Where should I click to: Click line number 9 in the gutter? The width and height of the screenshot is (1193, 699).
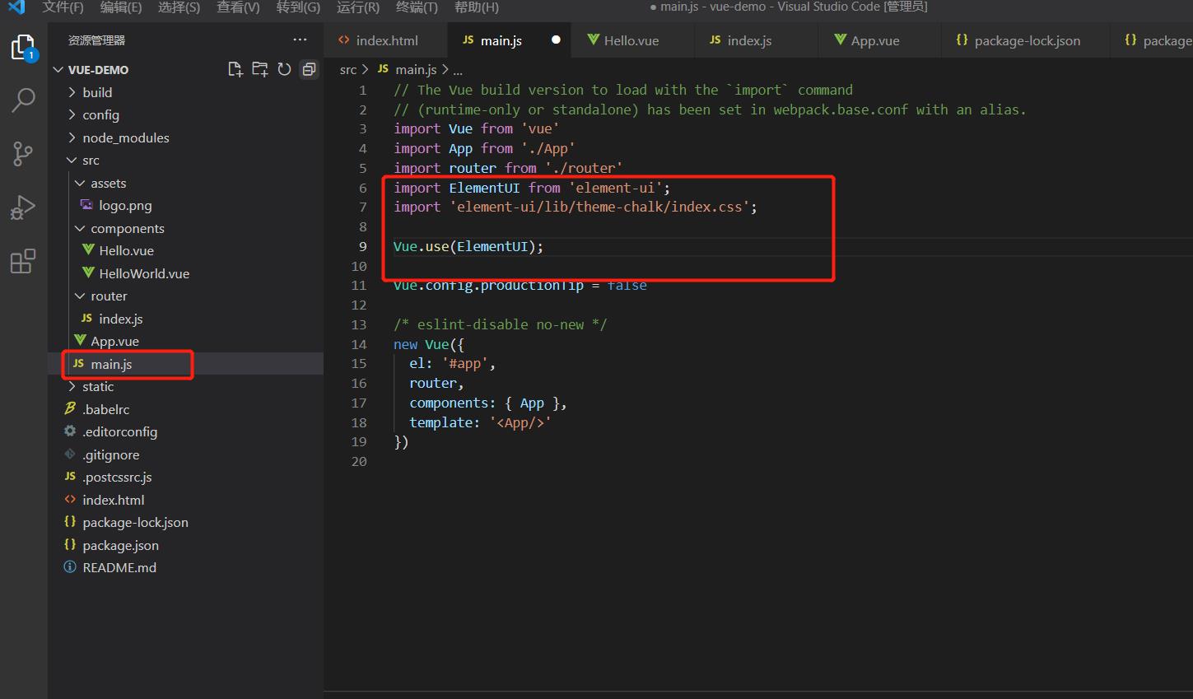click(x=362, y=246)
